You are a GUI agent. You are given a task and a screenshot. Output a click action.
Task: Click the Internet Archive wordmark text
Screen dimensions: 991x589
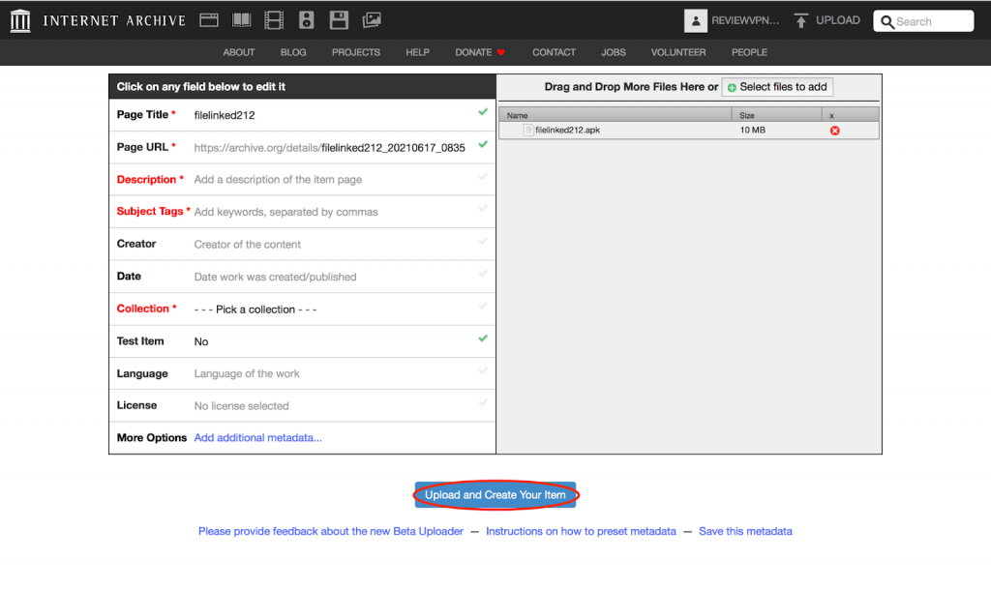(x=114, y=21)
